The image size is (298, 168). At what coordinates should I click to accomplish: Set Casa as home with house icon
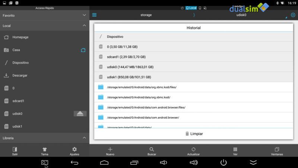(83, 50)
